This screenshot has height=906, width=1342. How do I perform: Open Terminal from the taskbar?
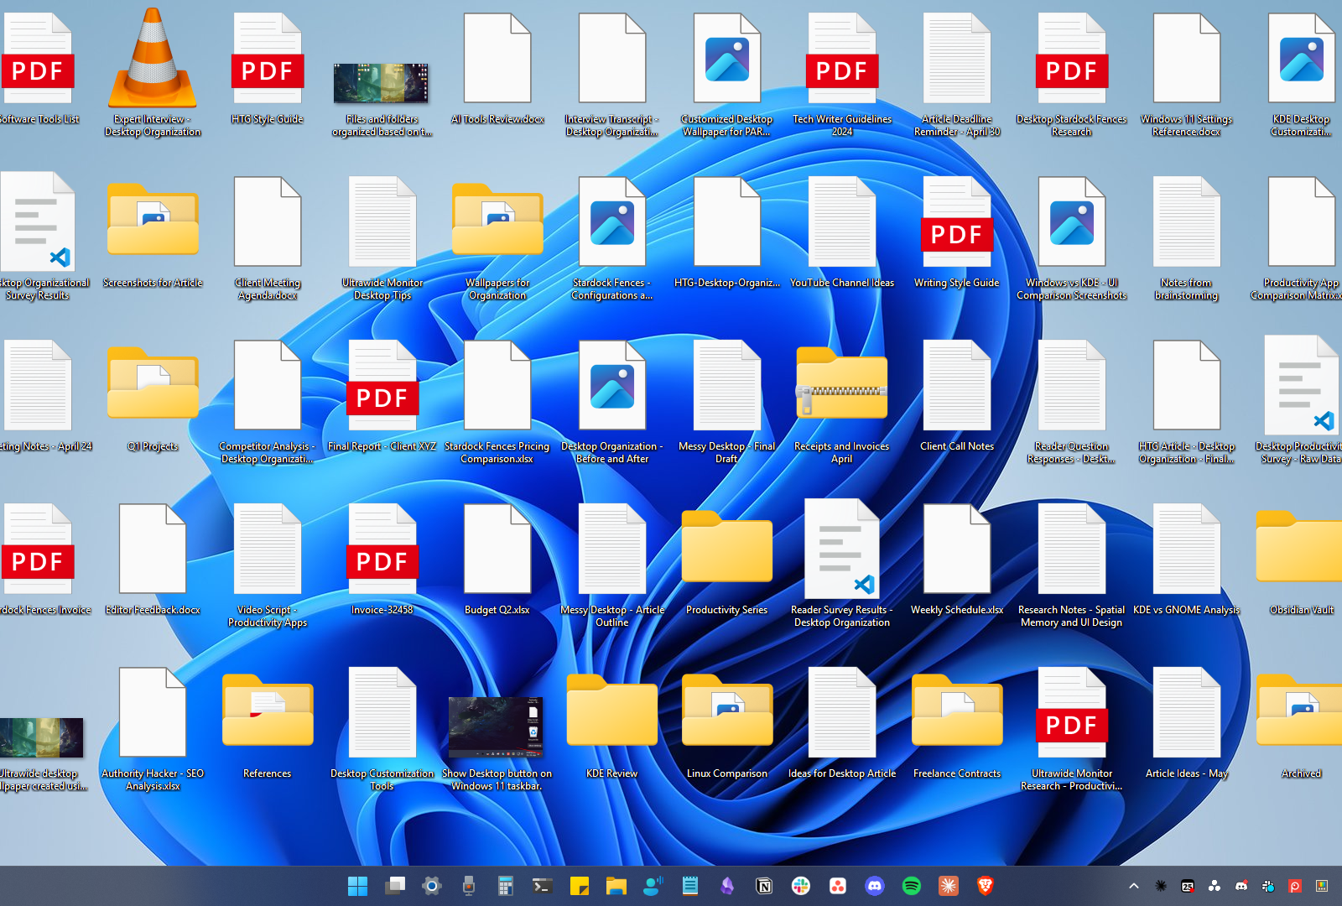[x=543, y=886]
